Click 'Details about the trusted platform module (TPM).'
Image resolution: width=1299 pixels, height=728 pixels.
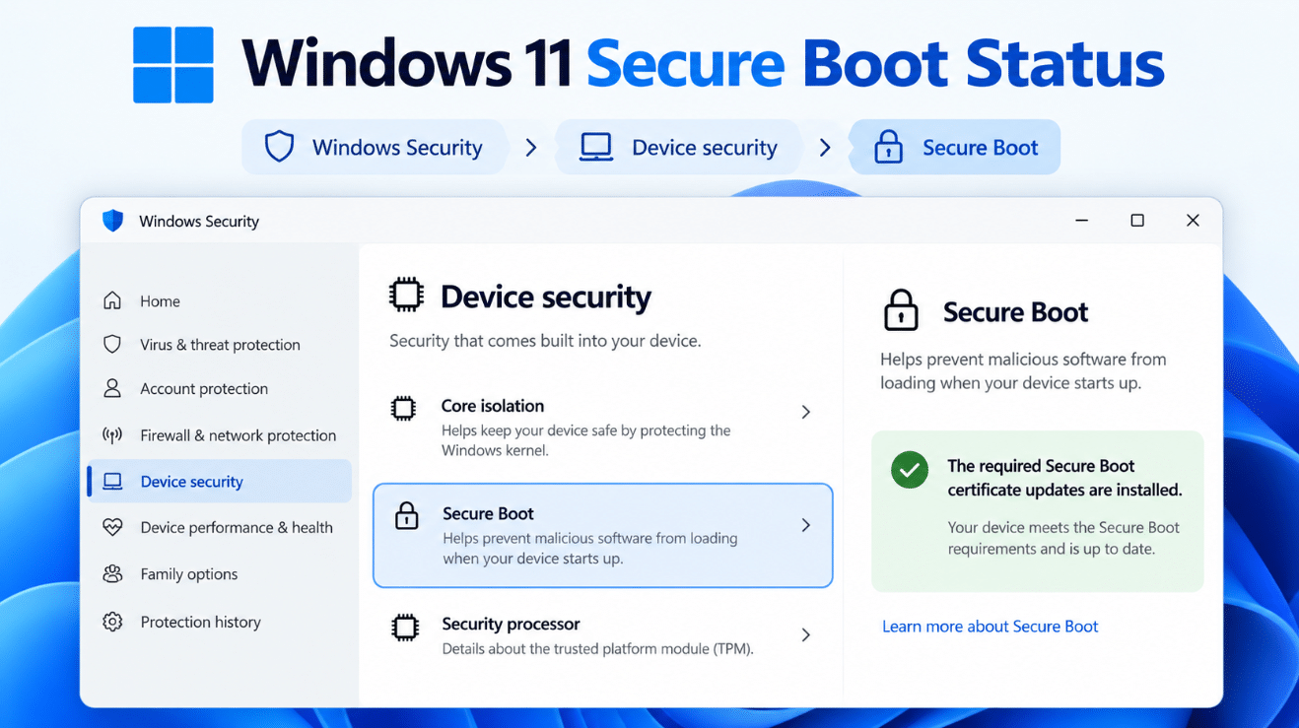pyautogui.click(x=597, y=648)
